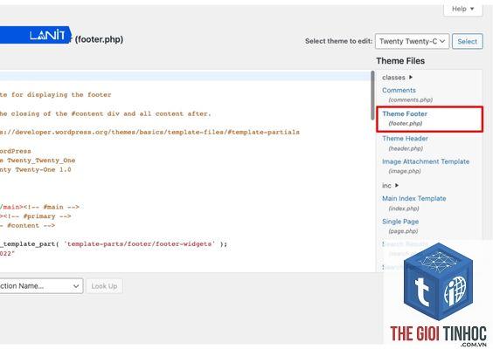Open the 'Select theme to edit' dropdown
The image size is (493, 349).
412,41
